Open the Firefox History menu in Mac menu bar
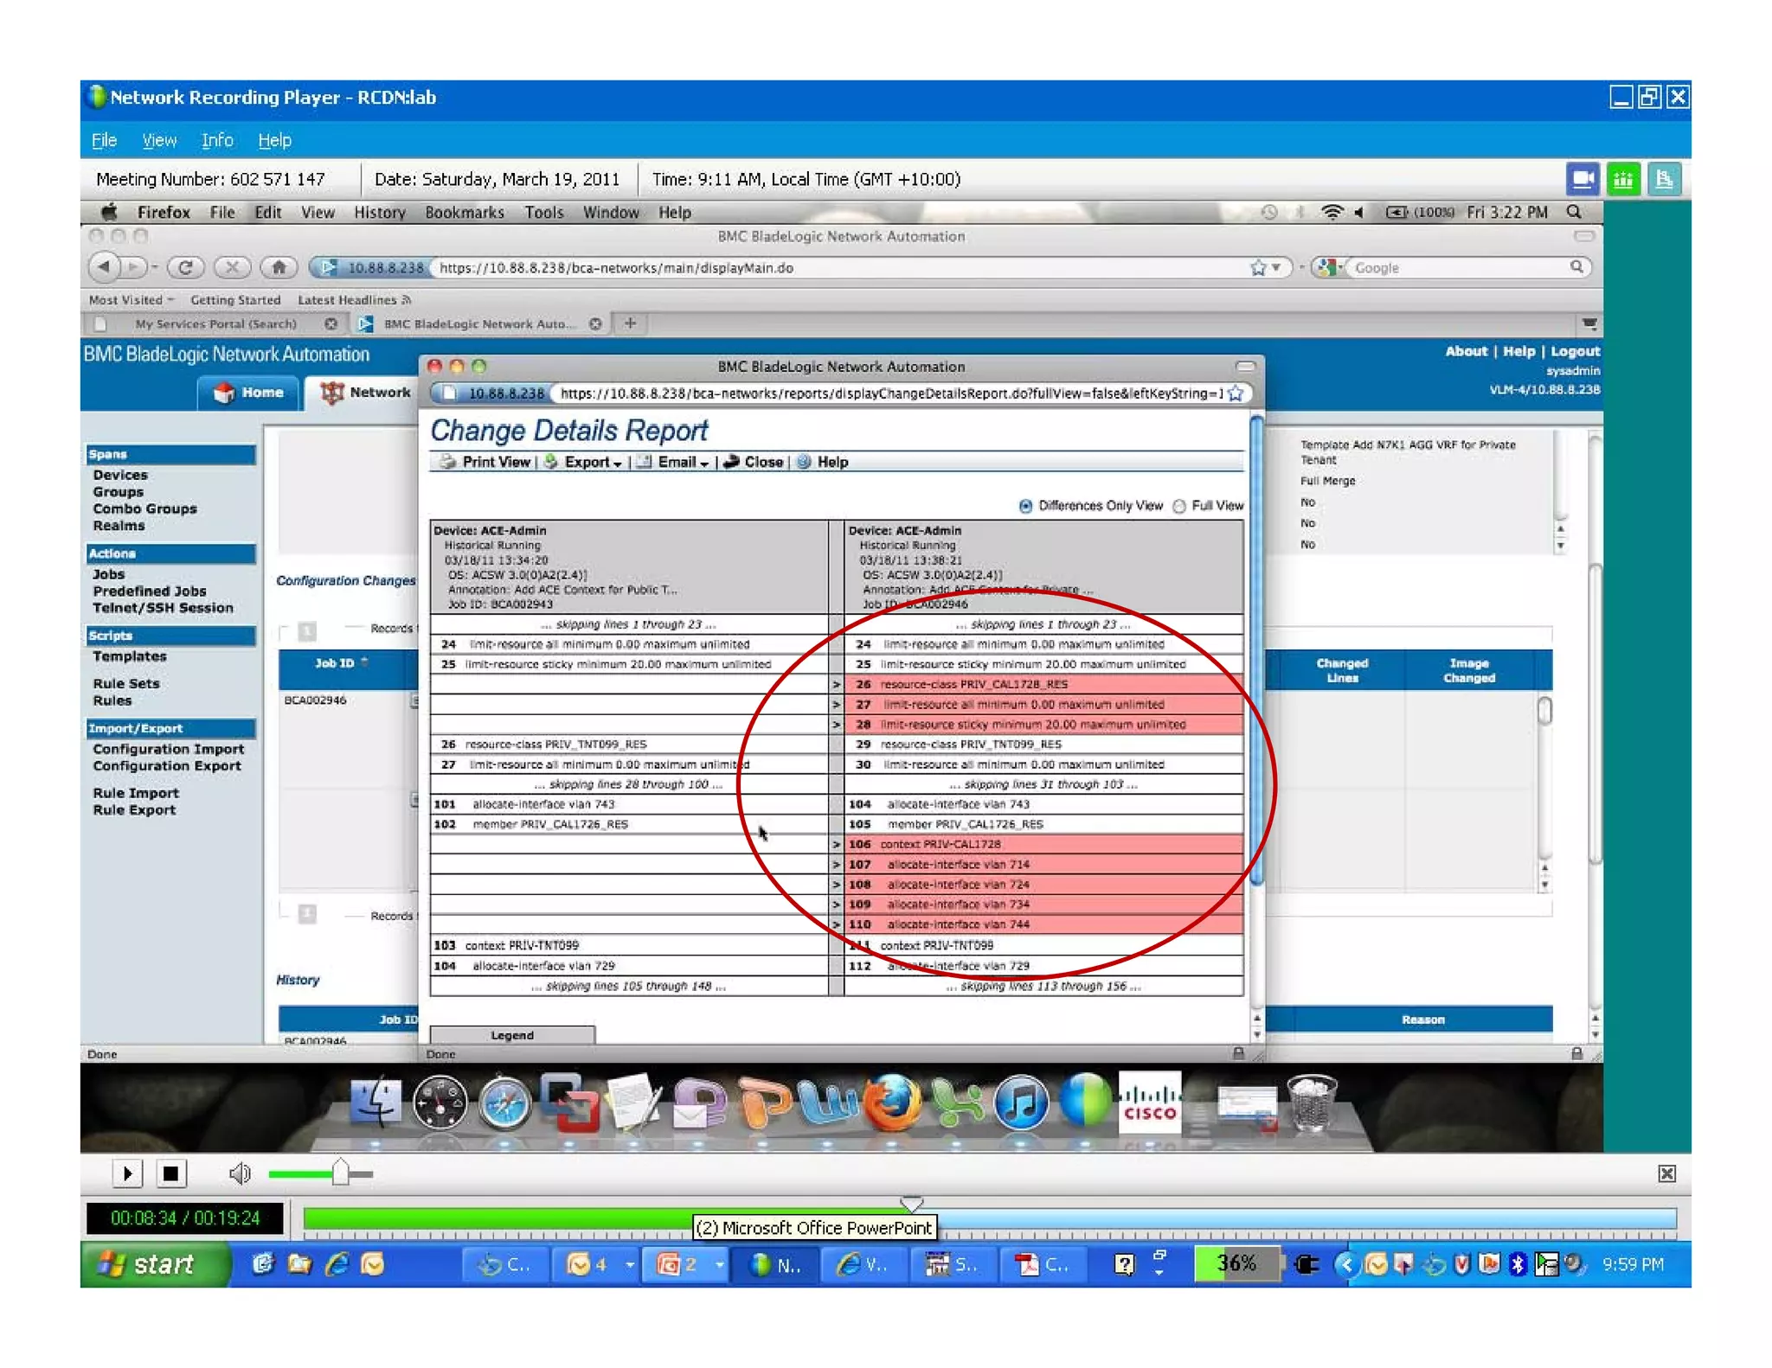 pos(379,213)
